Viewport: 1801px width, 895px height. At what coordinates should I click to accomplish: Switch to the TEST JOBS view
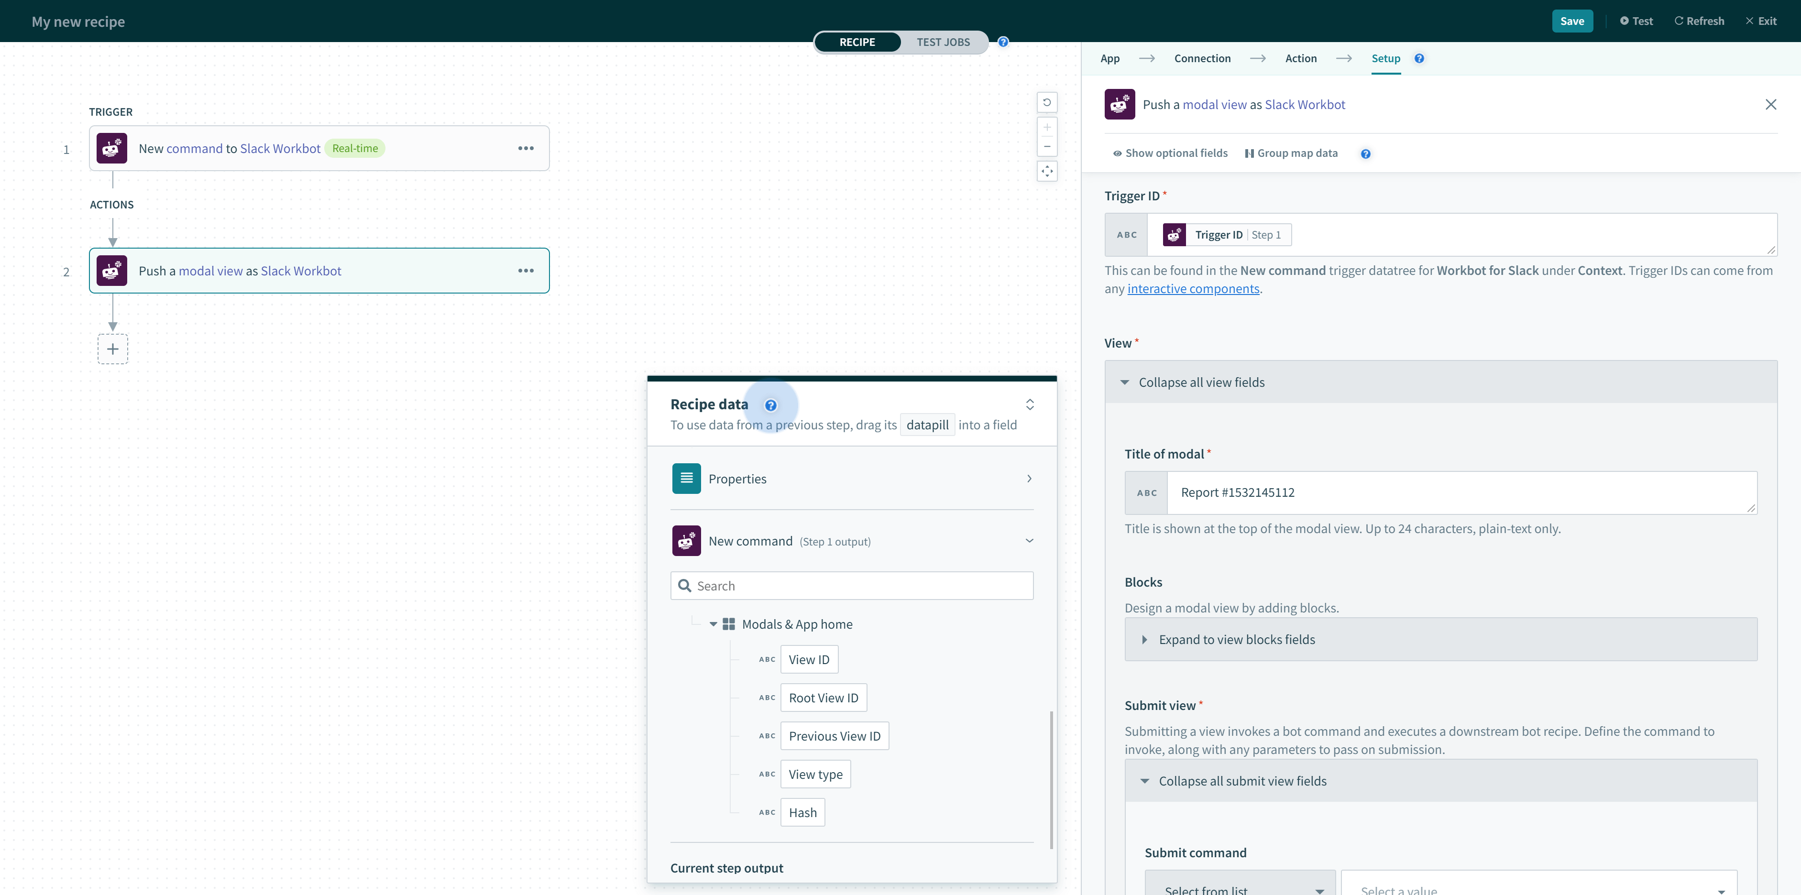943,42
